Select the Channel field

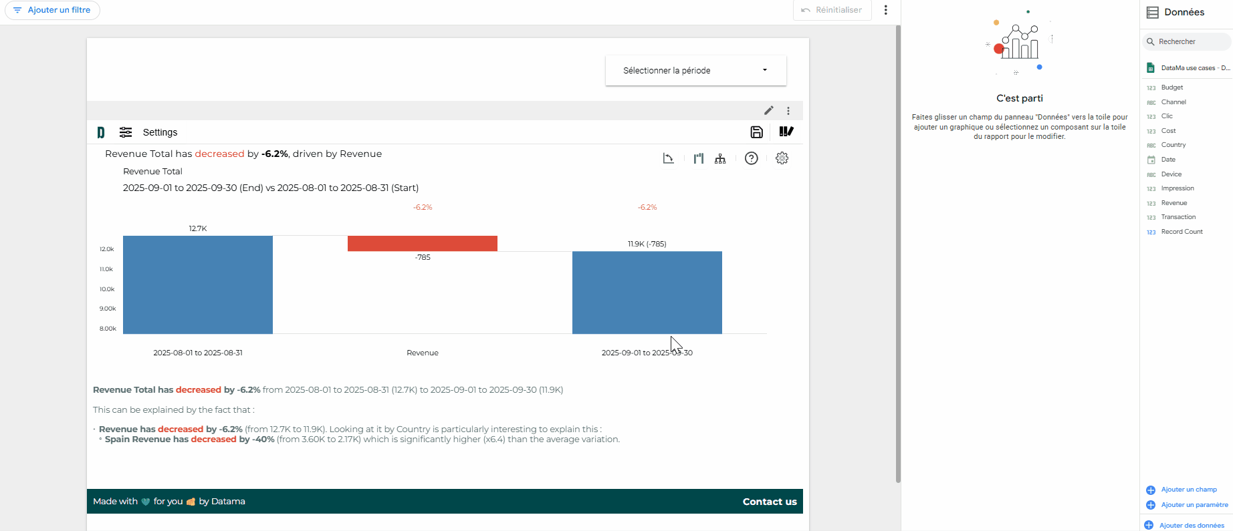[1173, 102]
